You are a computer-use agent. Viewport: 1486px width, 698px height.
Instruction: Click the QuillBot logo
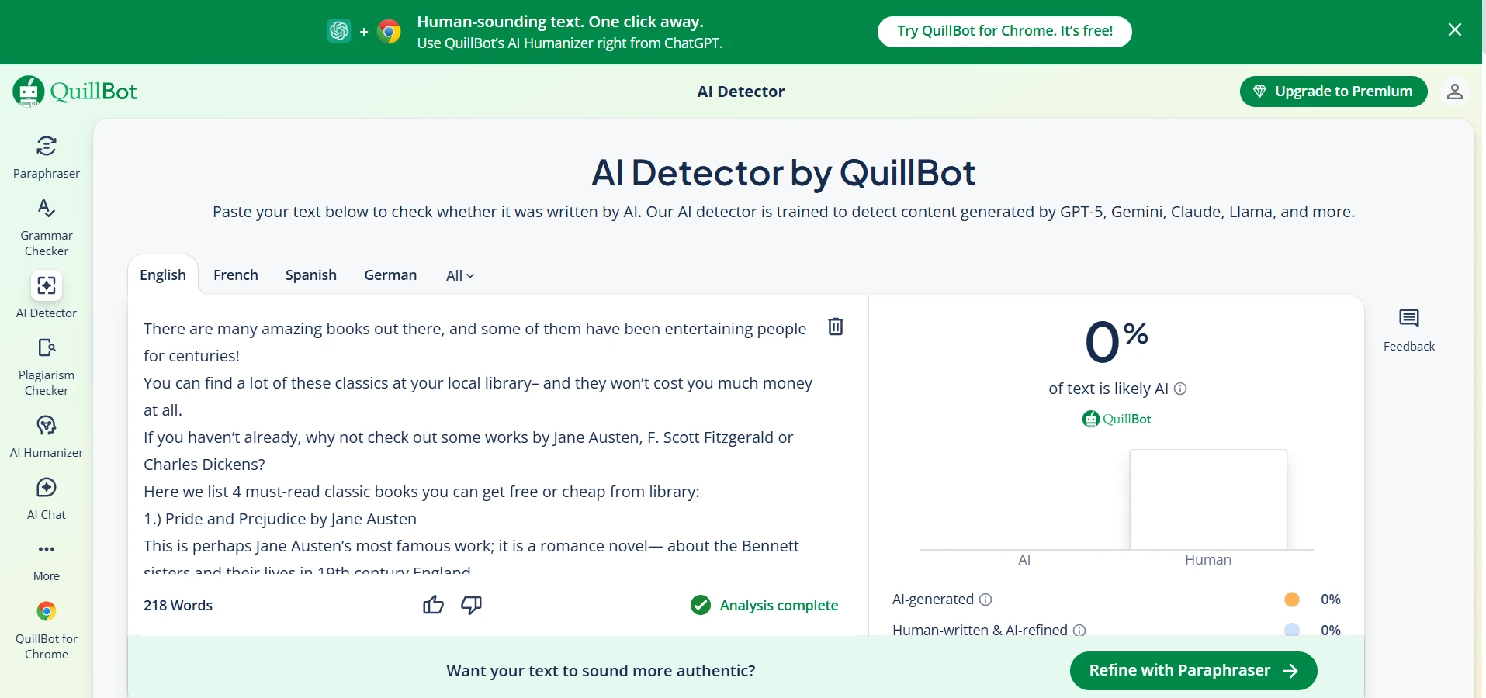(75, 91)
